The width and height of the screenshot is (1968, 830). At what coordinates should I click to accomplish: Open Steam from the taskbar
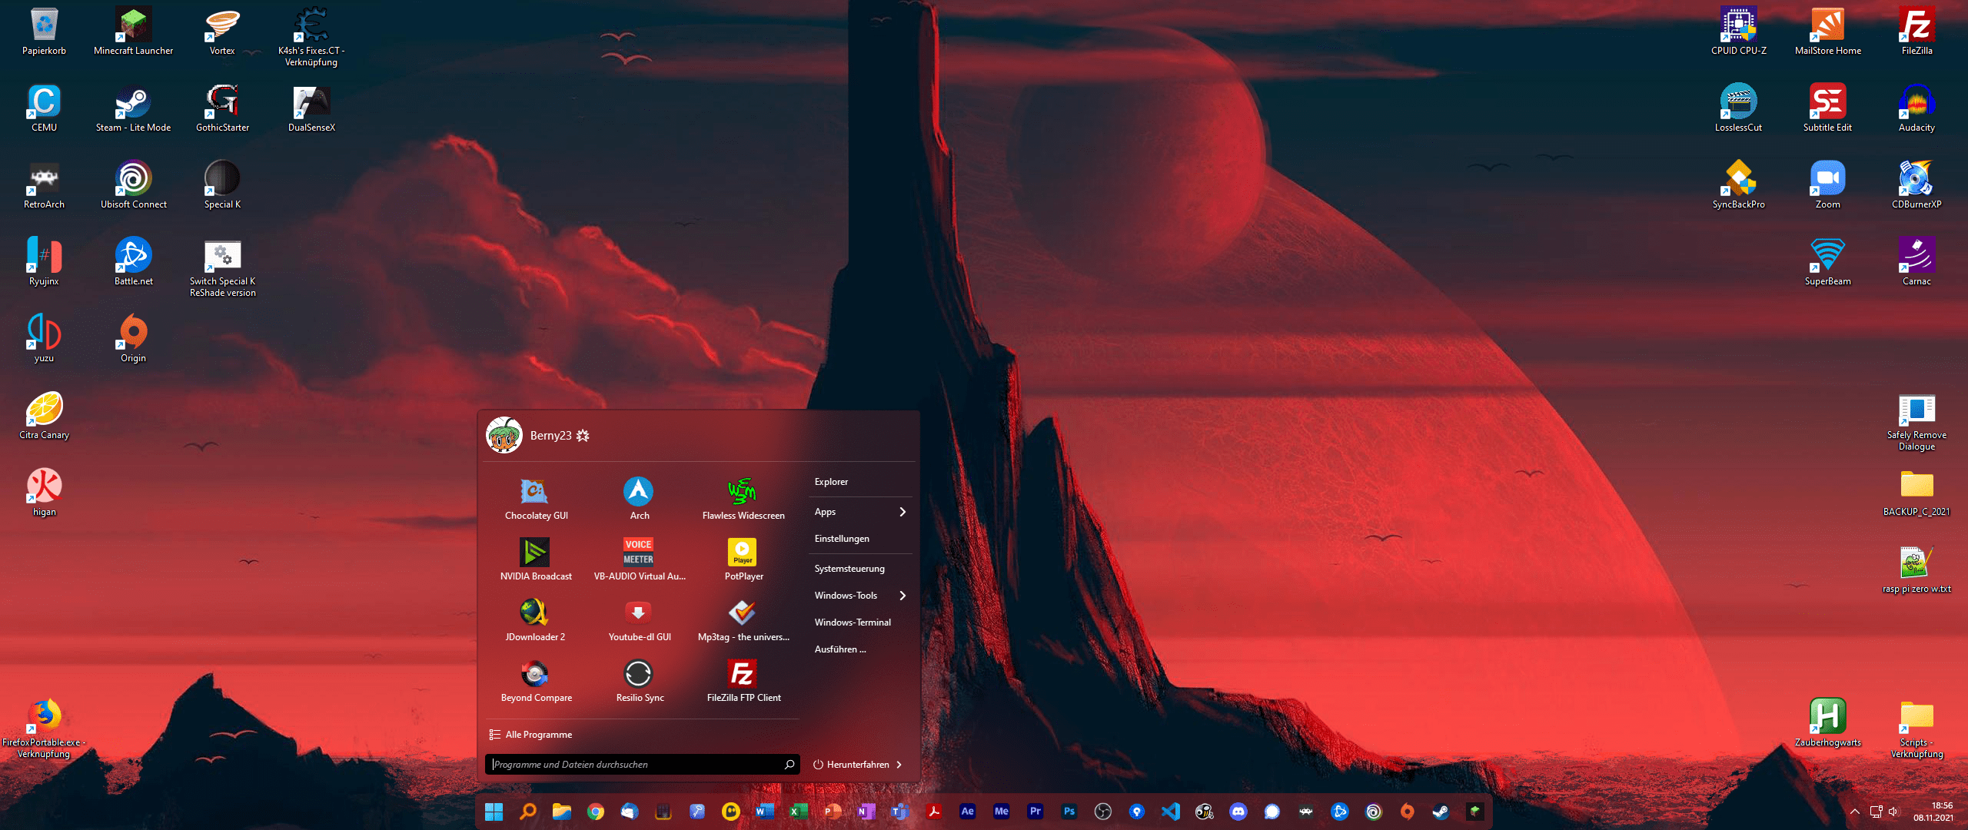pos(1441,812)
